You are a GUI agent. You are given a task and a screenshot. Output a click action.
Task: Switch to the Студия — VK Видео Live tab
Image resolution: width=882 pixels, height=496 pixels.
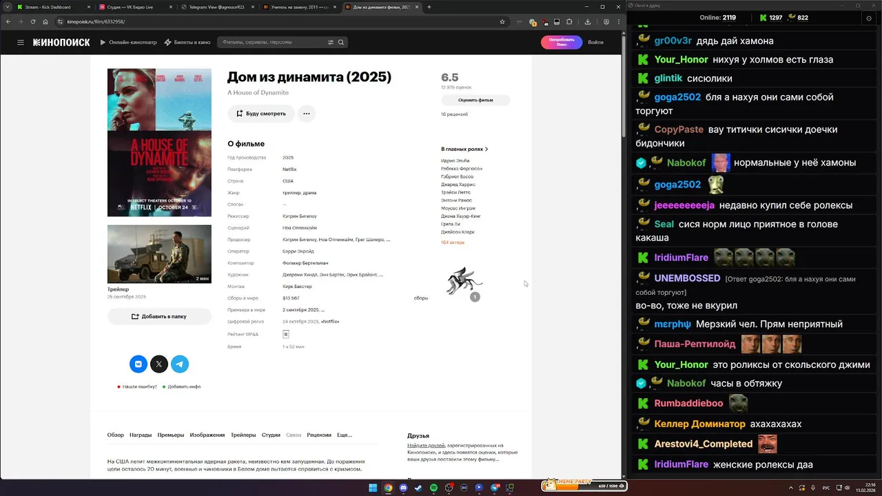click(x=135, y=7)
